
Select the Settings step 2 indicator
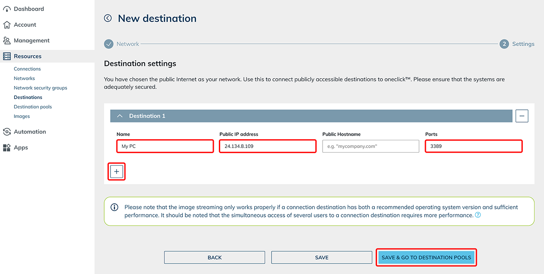pyautogui.click(x=504, y=44)
